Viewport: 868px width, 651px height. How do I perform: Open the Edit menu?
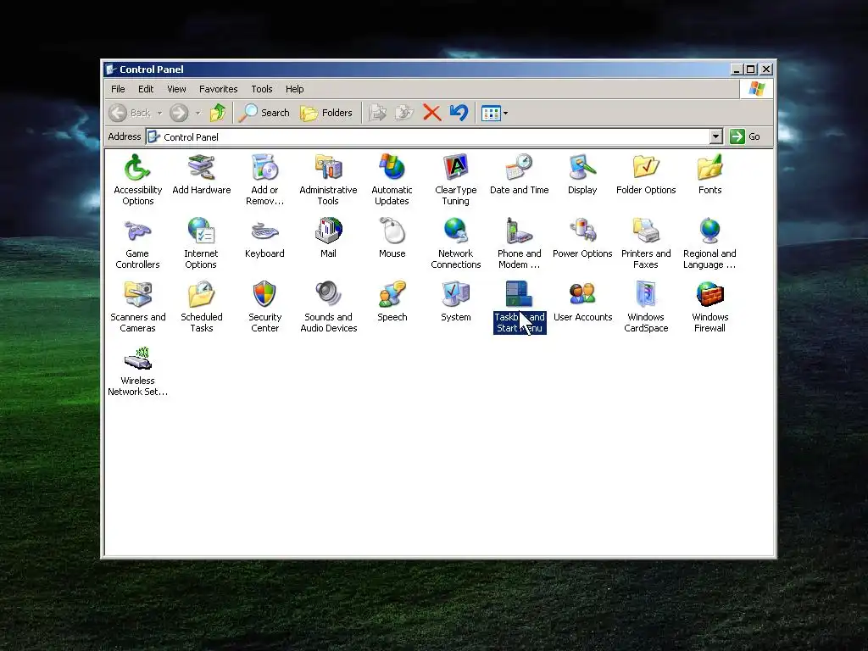[146, 89]
